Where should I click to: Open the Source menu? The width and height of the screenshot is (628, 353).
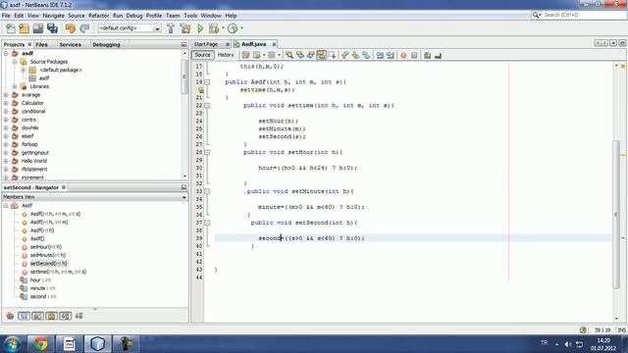pos(77,16)
